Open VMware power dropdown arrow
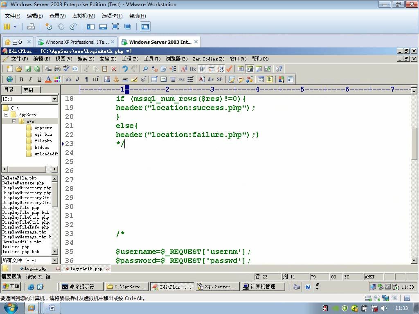The height and width of the screenshot is (314, 419). click(15, 27)
